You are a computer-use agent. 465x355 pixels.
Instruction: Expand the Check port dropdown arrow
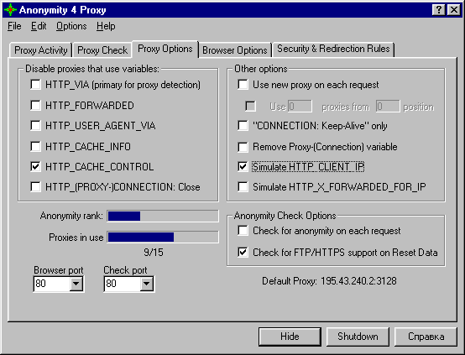coord(146,284)
